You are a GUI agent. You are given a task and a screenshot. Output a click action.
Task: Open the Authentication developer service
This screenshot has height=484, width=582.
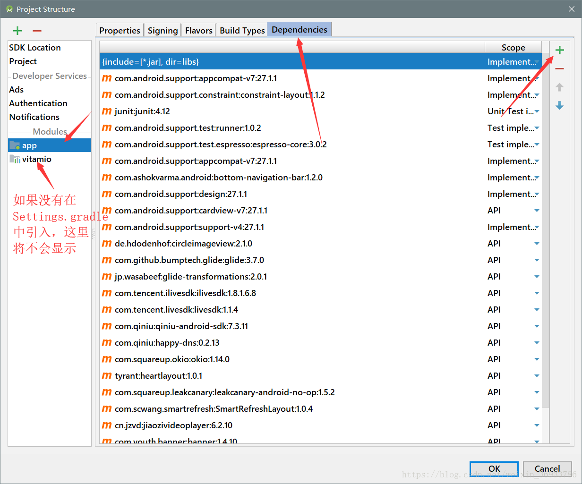(38, 103)
